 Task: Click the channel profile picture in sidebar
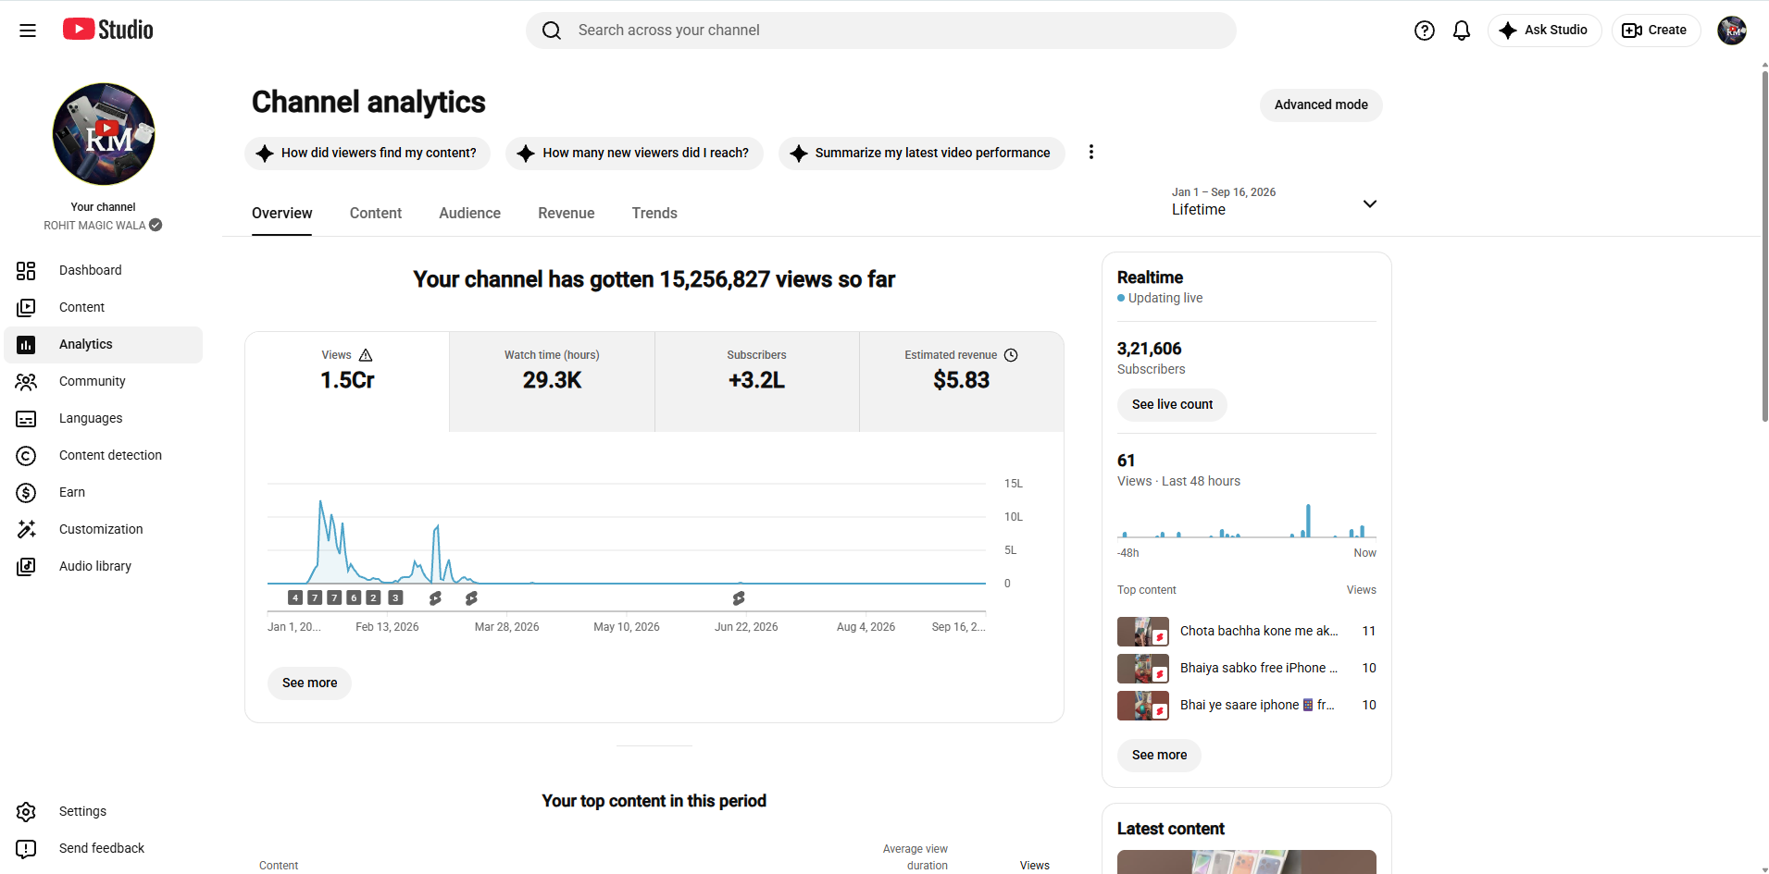[x=104, y=134]
